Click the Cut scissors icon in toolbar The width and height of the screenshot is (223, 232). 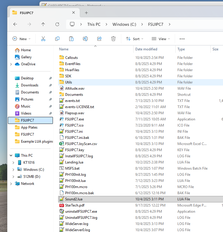tap(43, 39)
